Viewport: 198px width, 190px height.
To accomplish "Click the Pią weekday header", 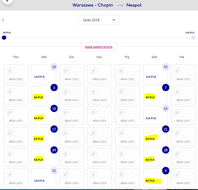I will (127, 57).
